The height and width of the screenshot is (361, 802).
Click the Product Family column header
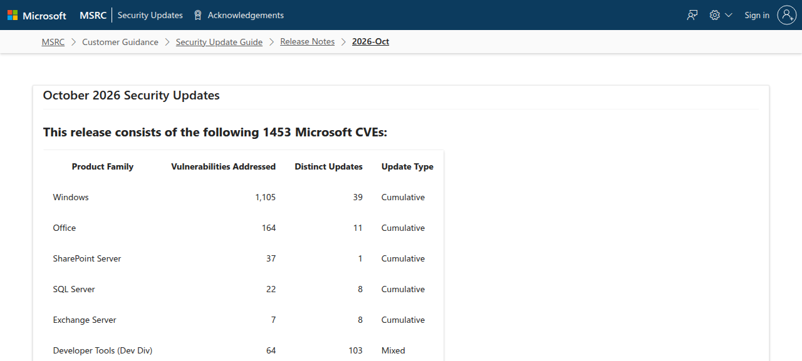[103, 166]
